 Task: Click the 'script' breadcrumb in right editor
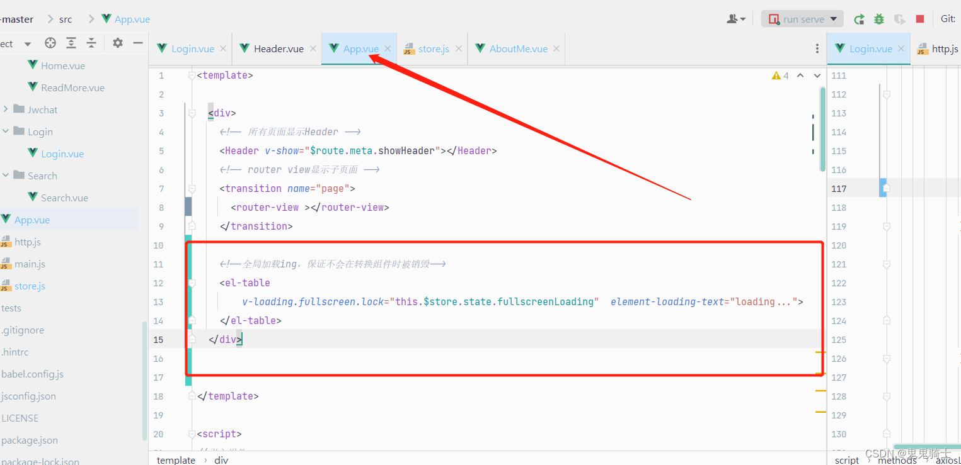click(847, 460)
